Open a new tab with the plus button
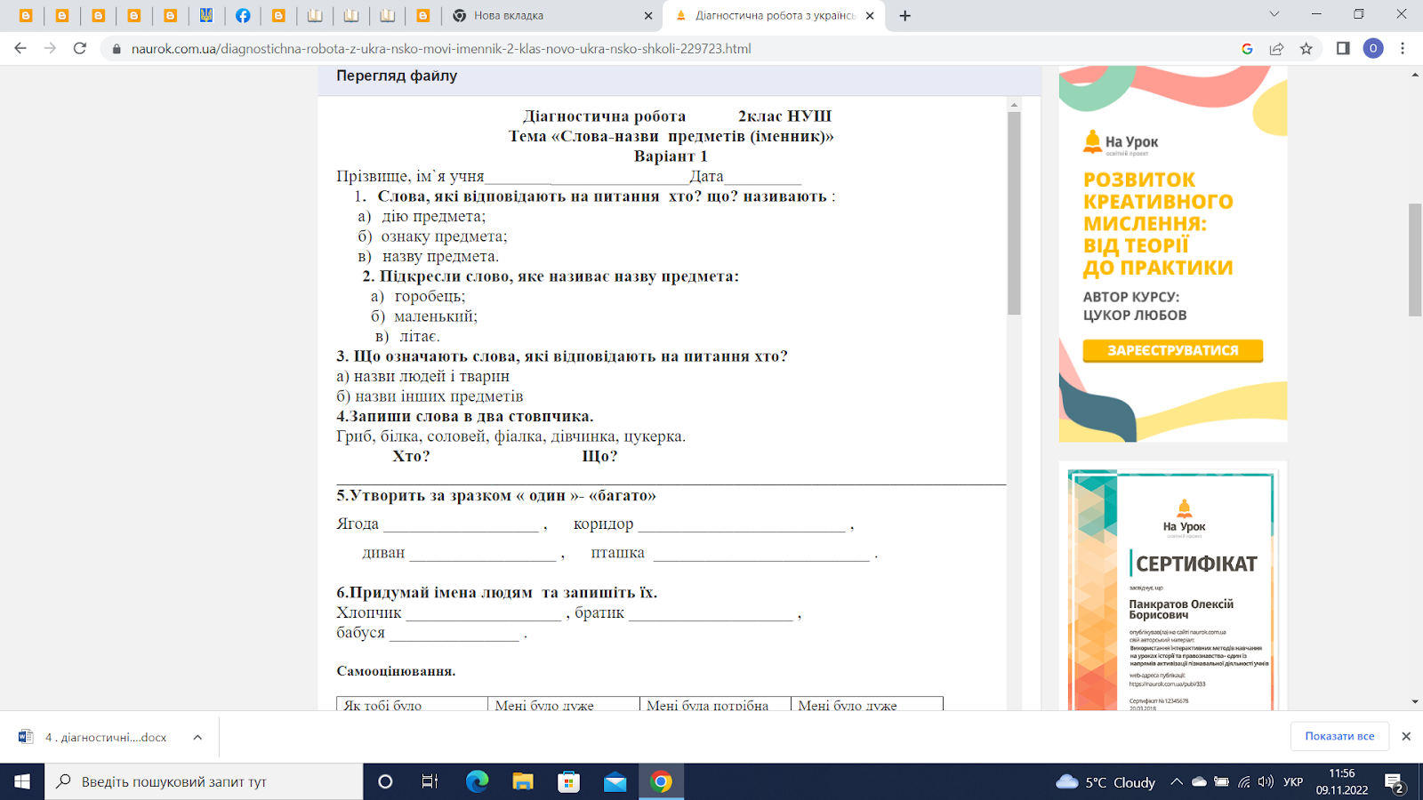Screen dimensions: 1423x800 [904, 16]
